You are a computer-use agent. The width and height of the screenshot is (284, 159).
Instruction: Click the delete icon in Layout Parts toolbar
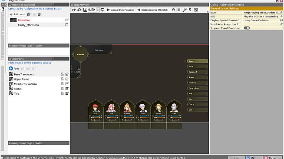33,69
